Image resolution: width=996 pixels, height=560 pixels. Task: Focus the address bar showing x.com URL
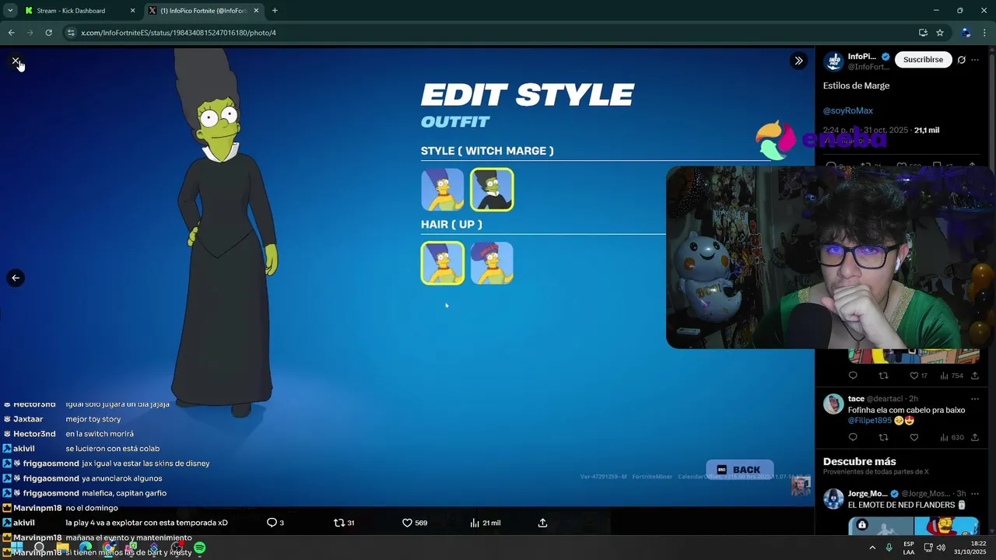490,33
